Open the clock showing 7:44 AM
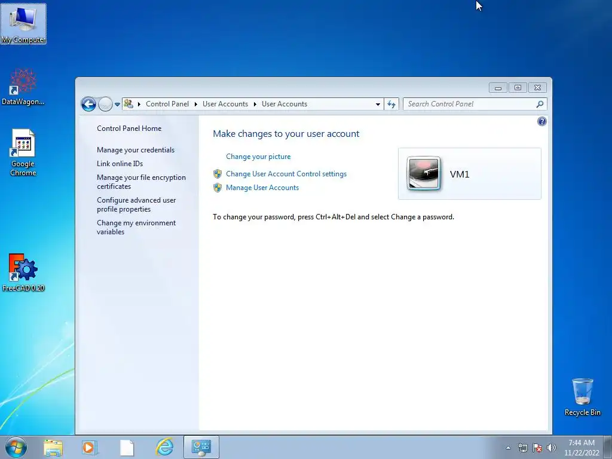Screen dimensions: 612x459 tap(582, 448)
